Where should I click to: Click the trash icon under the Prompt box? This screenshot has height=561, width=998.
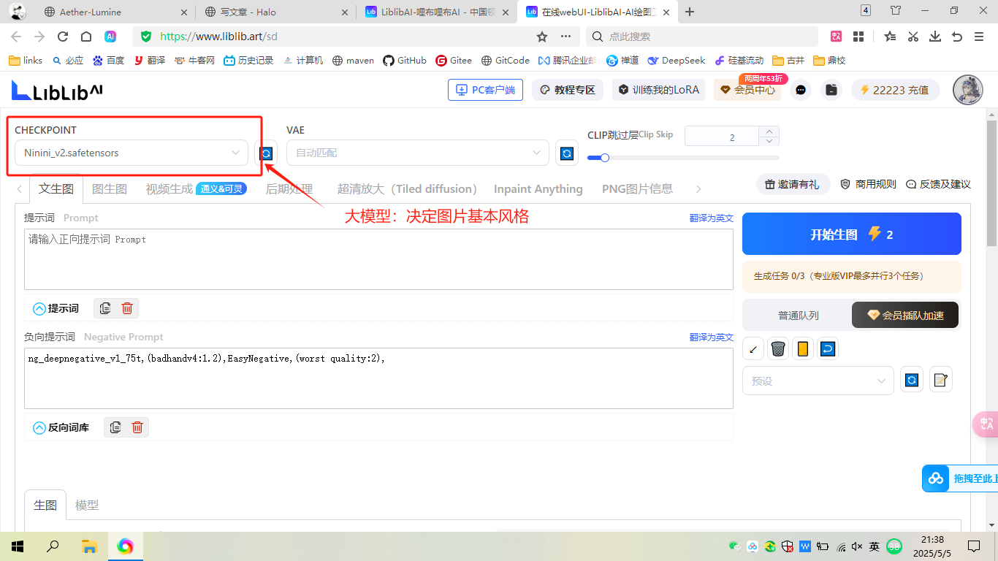[127, 308]
